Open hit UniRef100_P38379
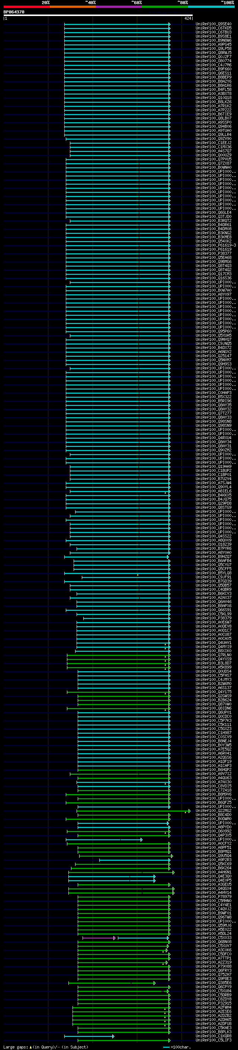The height and width of the screenshot is (1050, 238). click(213, 618)
